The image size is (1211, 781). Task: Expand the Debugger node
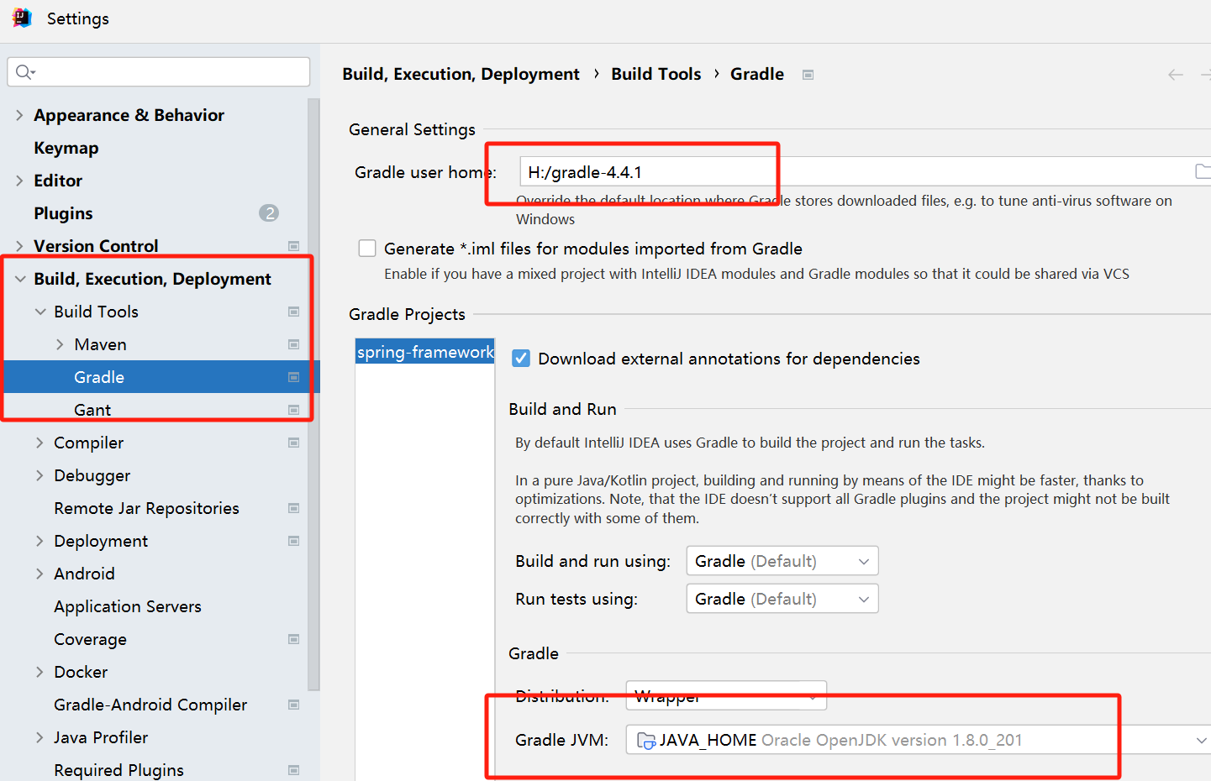click(39, 475)
